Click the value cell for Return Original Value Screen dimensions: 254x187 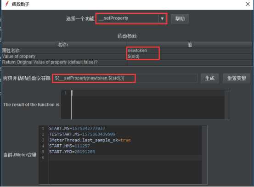tap(190, 62)
